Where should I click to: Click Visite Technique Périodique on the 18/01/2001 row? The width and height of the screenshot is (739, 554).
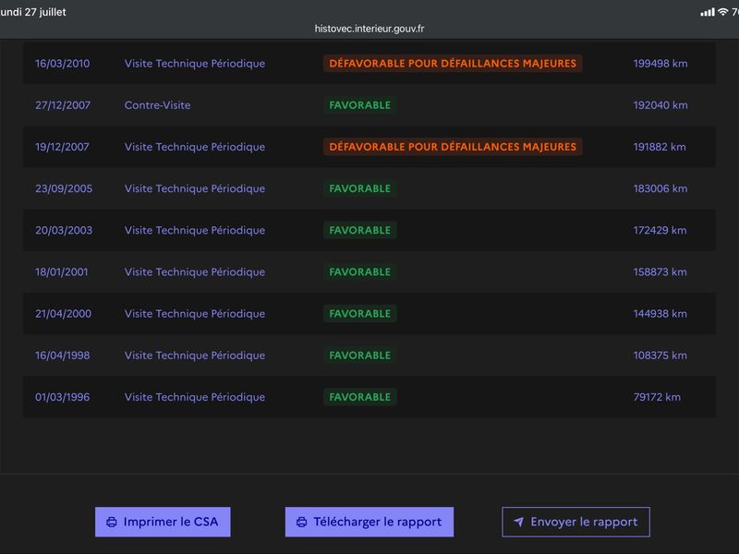[195, 271]
